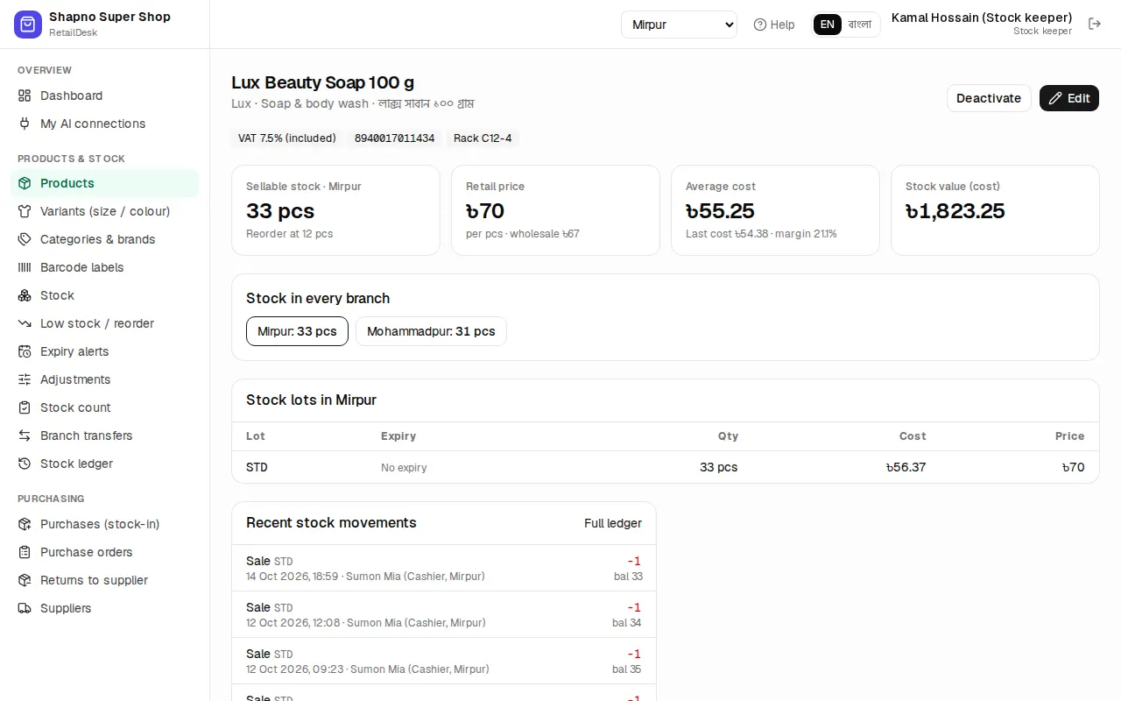Image resolution: width=1121 pixels, height=701 pixels.
Task: Open Purchase orders page
Action: pos(105,552)
